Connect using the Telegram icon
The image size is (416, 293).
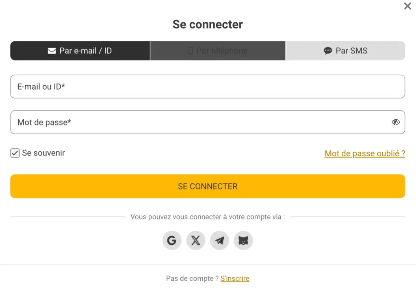pyautogui.click(x=219, y=240)
